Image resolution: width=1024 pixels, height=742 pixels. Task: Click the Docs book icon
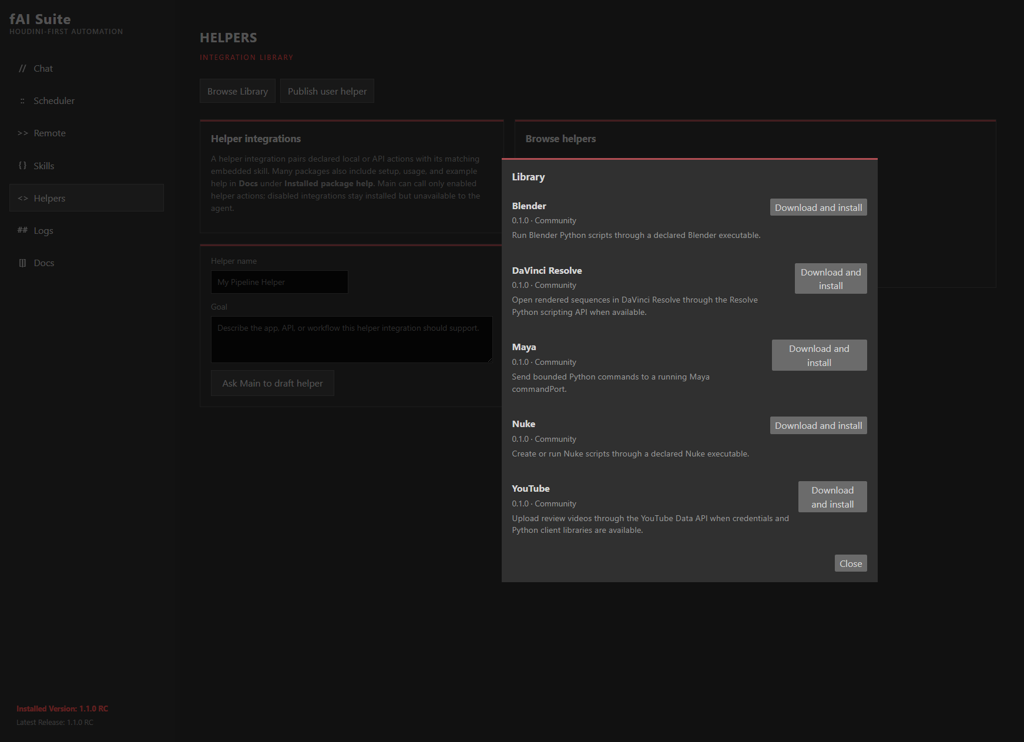pos(22,263)
